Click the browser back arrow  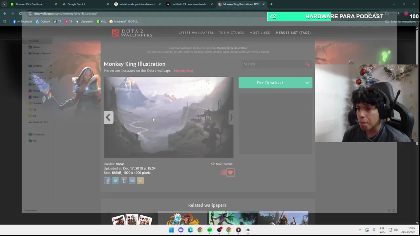click(x=5, y=13)
